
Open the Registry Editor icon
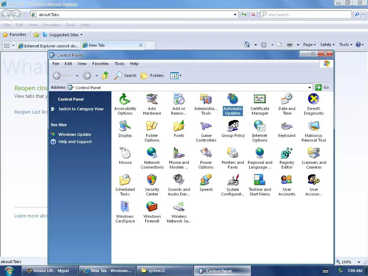click(287, 158)
